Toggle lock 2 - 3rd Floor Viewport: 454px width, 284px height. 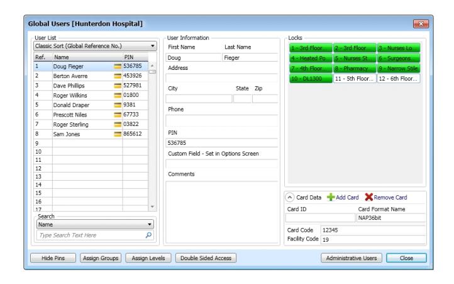(355, 48)
